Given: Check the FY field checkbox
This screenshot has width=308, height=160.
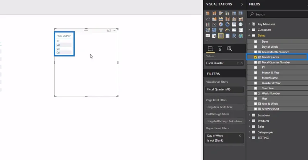Looking at the screenshot, I should coord(255,67).
